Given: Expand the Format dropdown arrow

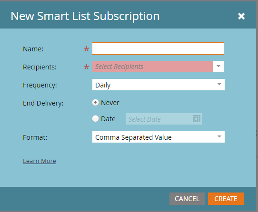Looking at the screenshot, I should point(219,137).
